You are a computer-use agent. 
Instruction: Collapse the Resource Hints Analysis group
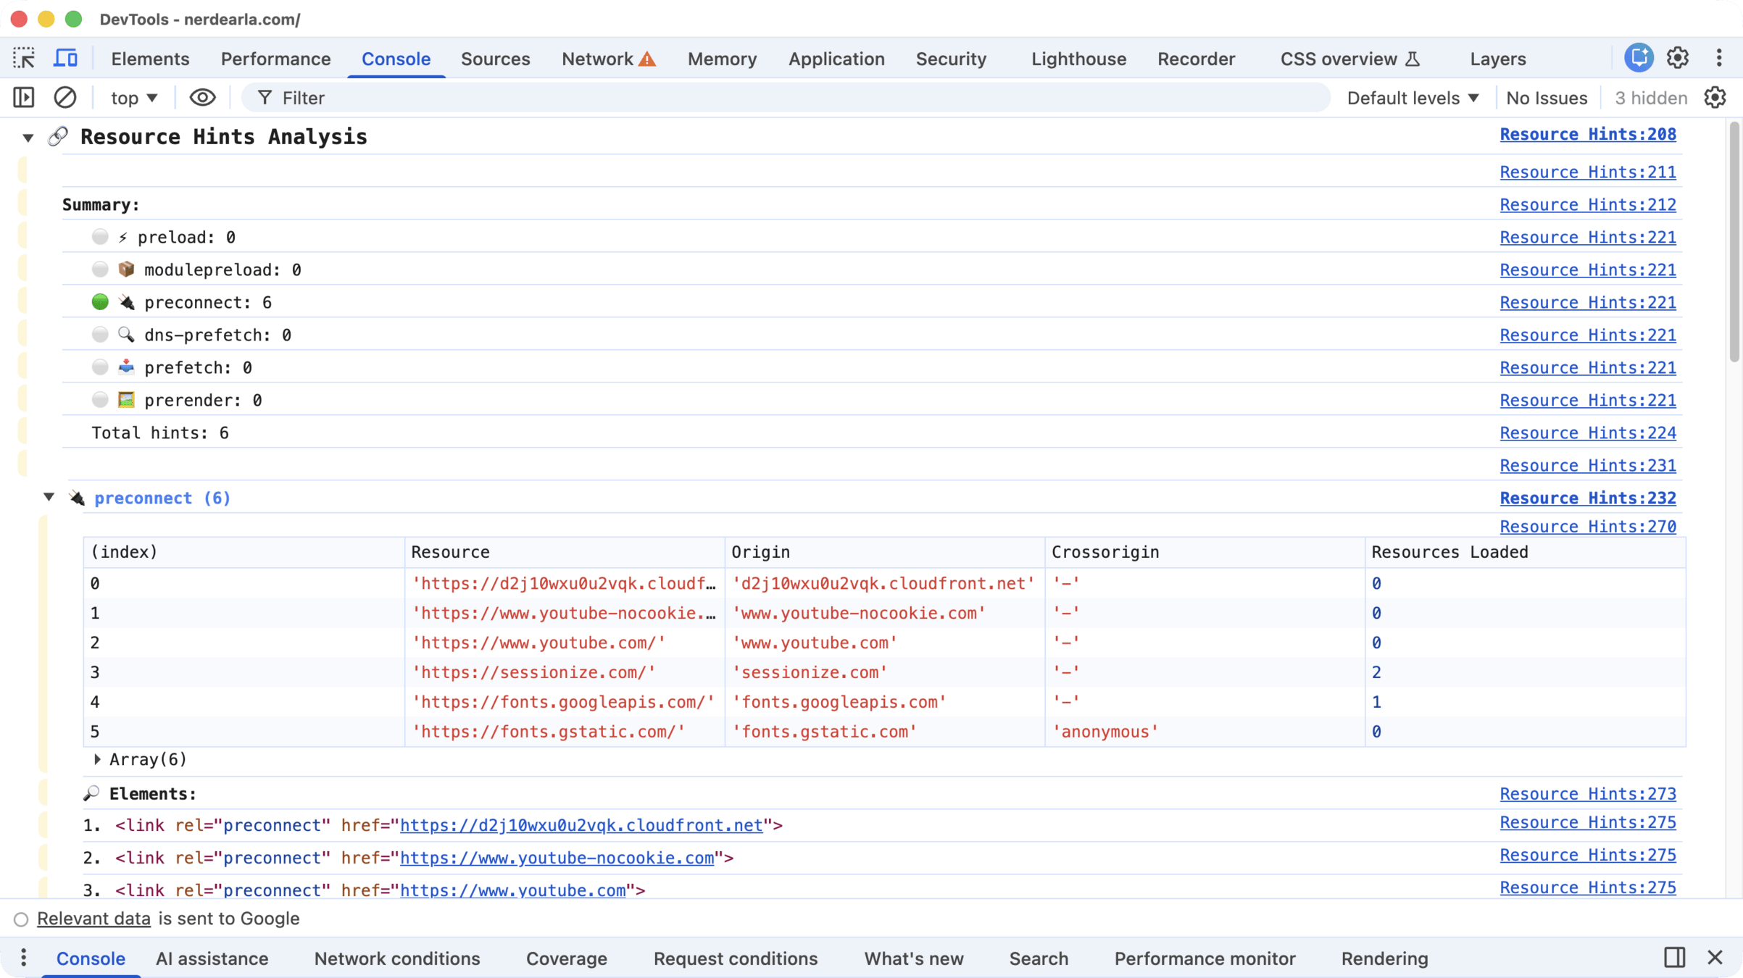(x=28, y=137)
